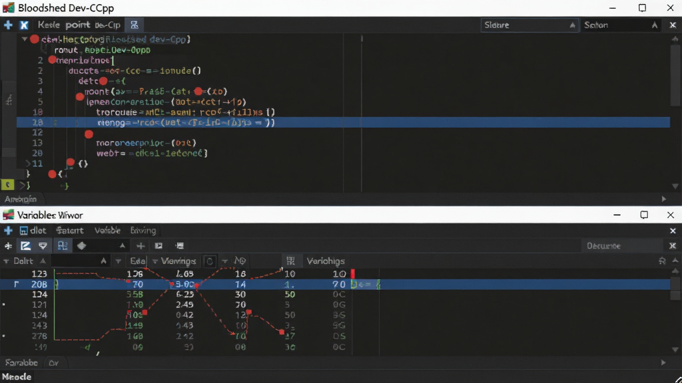
Task: Sort by the arrow right of Dalrt
Action: pos(43,261)
